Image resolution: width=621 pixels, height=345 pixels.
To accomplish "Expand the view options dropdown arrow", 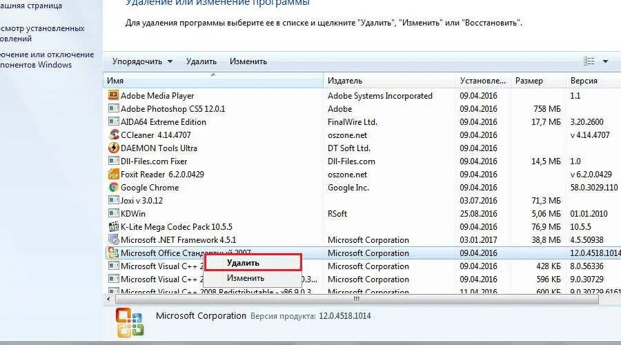I will [605, 61].
